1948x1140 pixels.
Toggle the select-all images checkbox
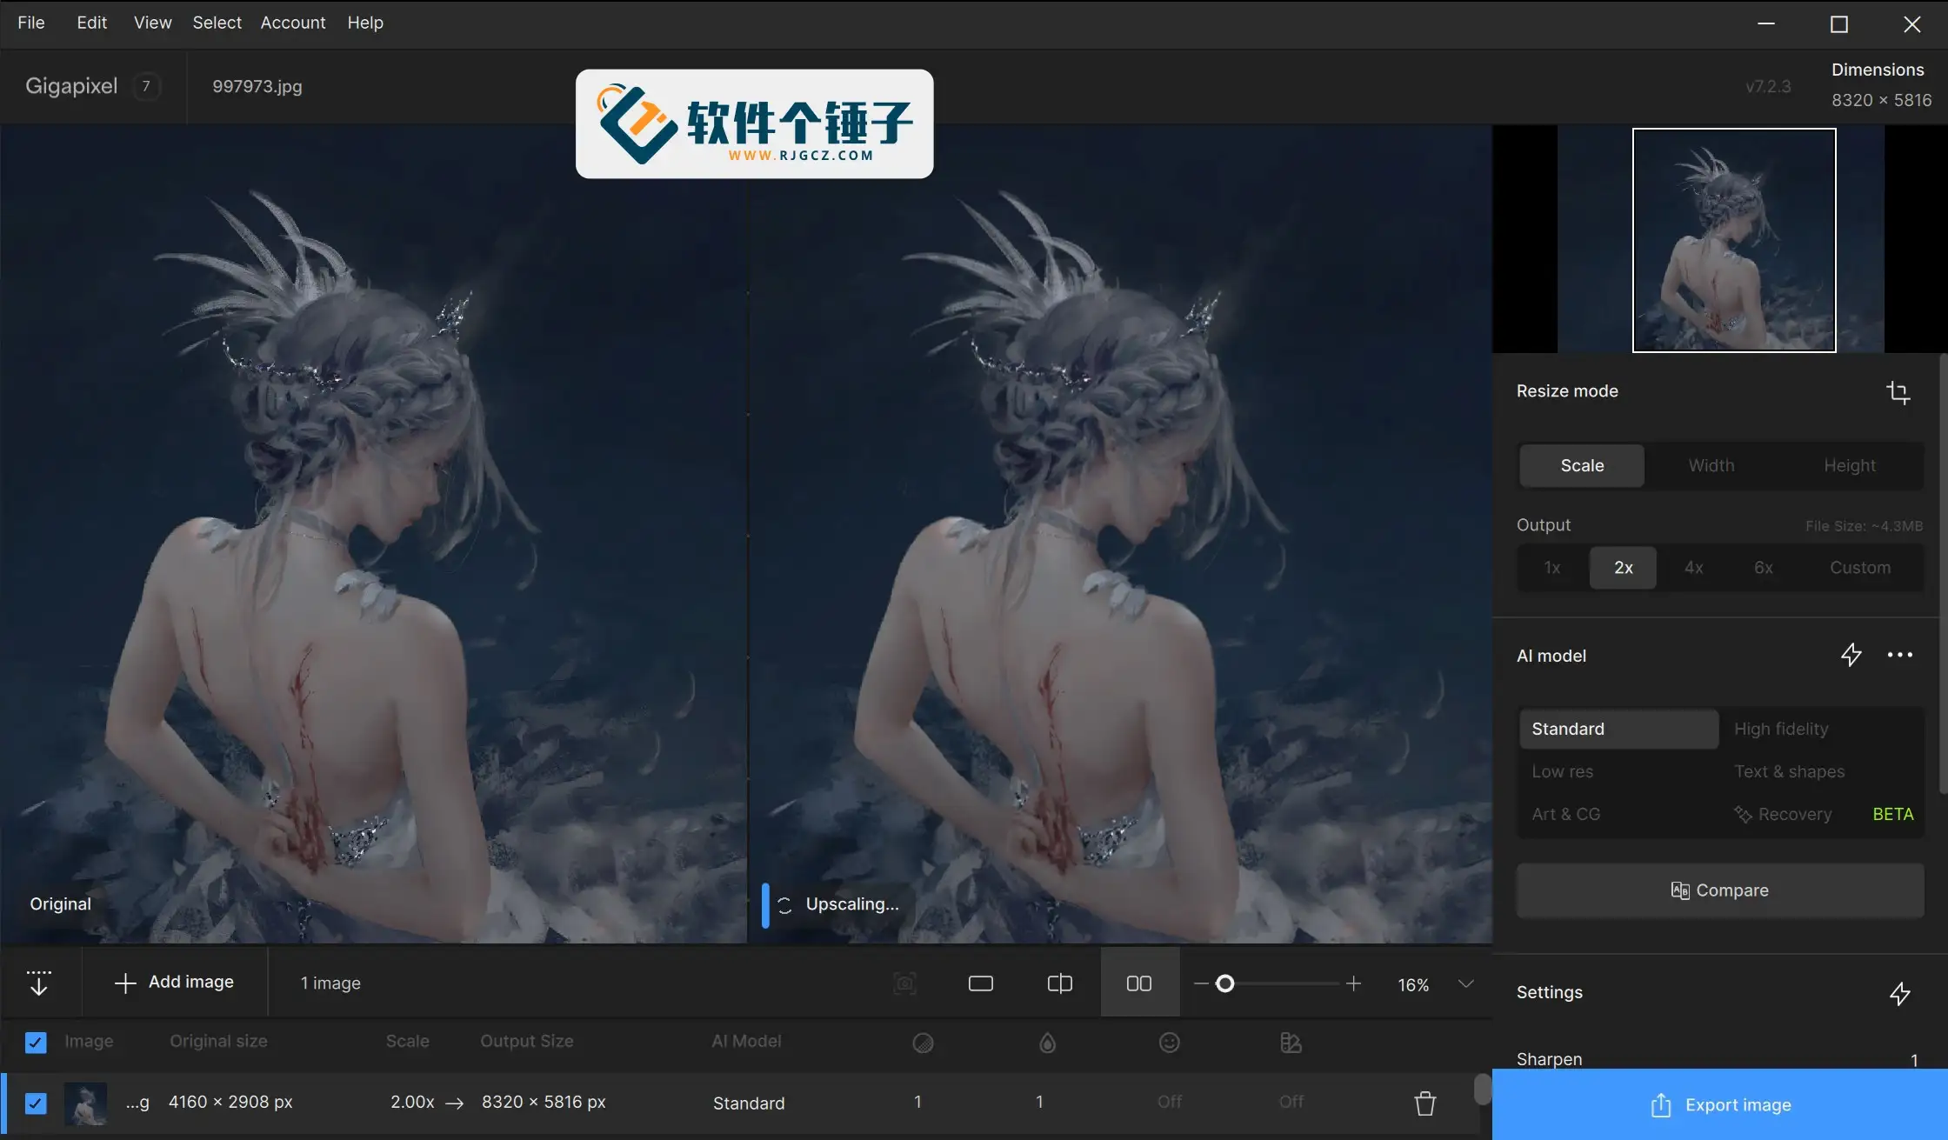(x=36, y=1042)
